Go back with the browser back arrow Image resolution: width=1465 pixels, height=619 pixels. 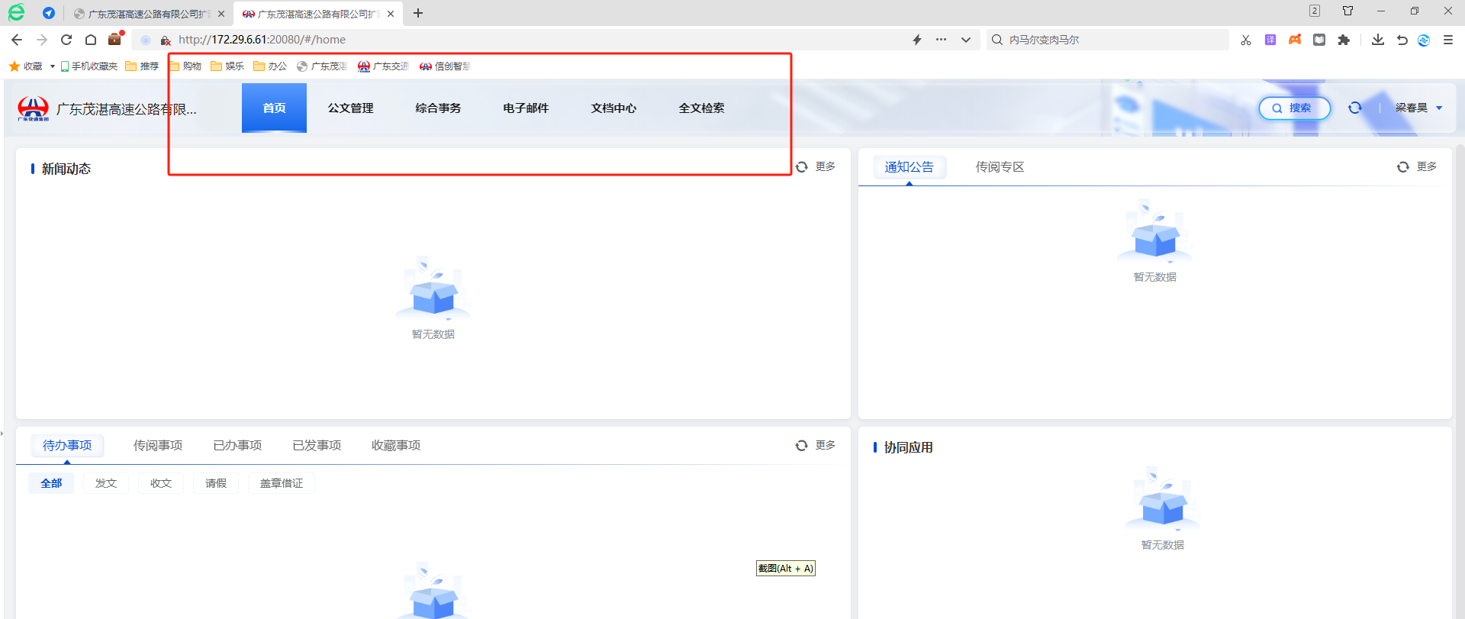17,40
